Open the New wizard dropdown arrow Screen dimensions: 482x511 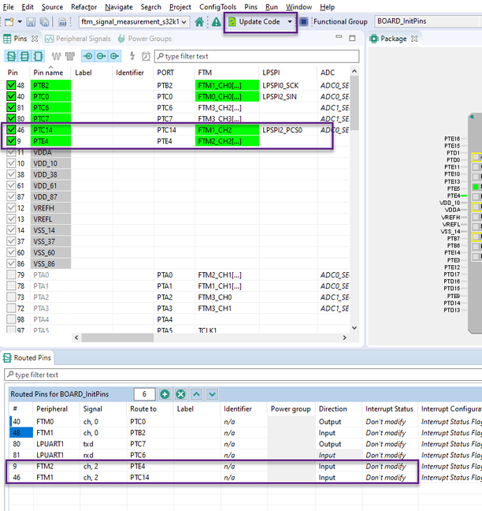[20, 22]
